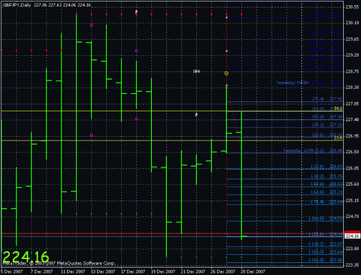This screenshot has height=275, width=361.
Task: Click the 28 Dec 2007 date label
Action: click(253, 272)
